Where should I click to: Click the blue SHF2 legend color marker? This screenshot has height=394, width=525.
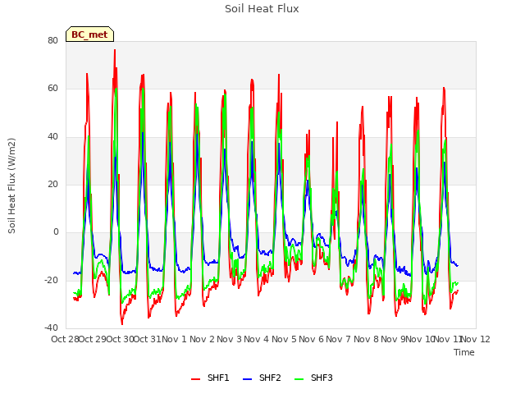247,379
